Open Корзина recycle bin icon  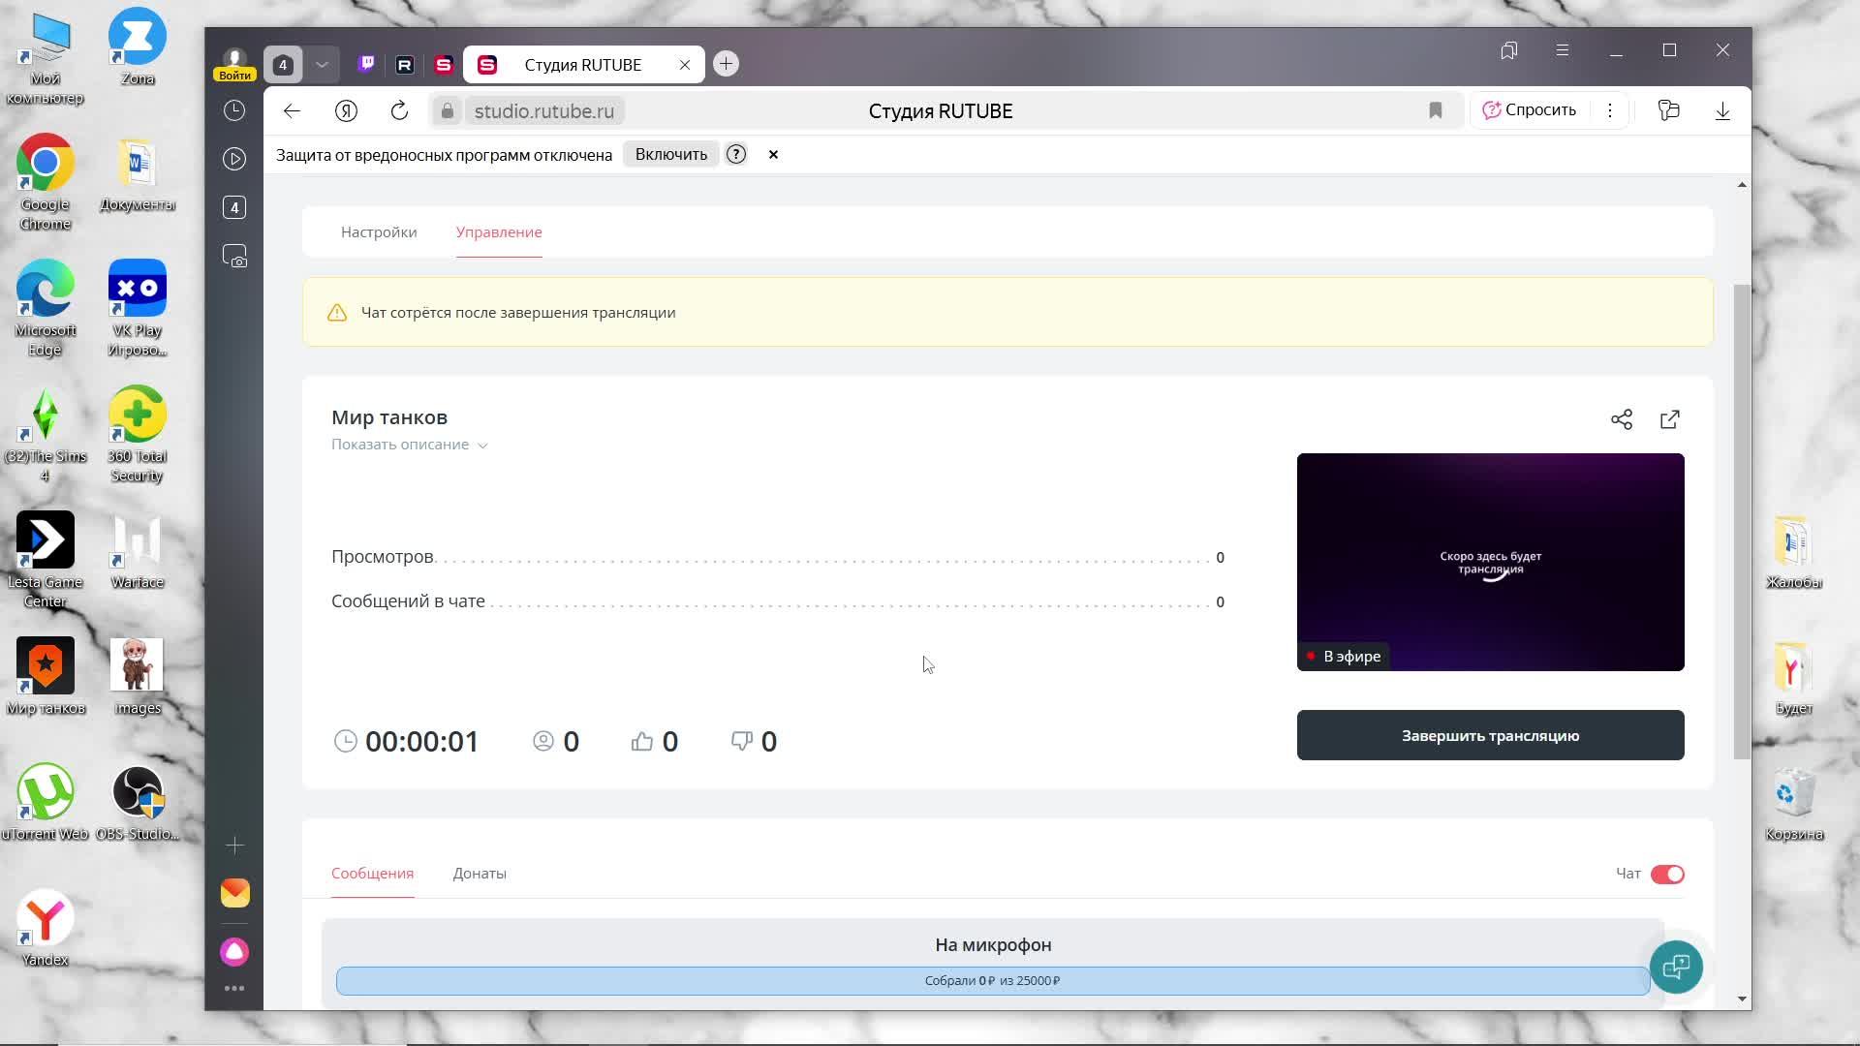click(1793, 804)
